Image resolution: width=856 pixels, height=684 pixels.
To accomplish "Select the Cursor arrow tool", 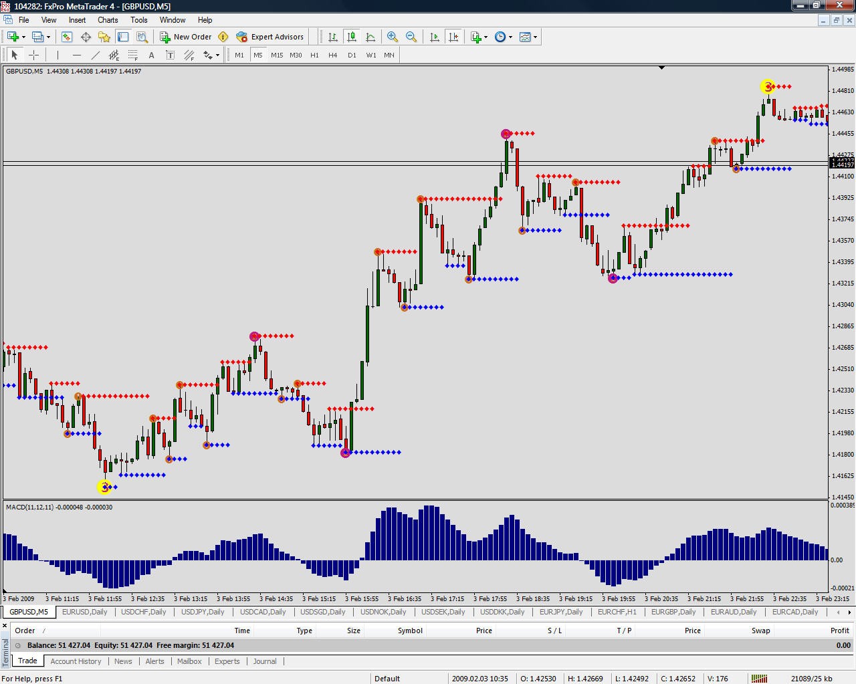I will click(15, 55).
